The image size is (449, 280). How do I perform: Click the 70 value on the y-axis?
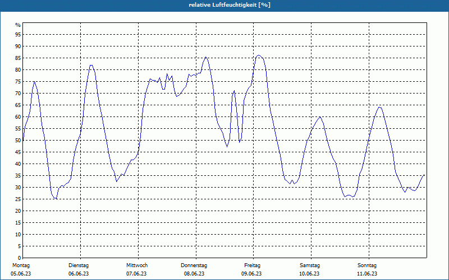[x=18, y=93]
